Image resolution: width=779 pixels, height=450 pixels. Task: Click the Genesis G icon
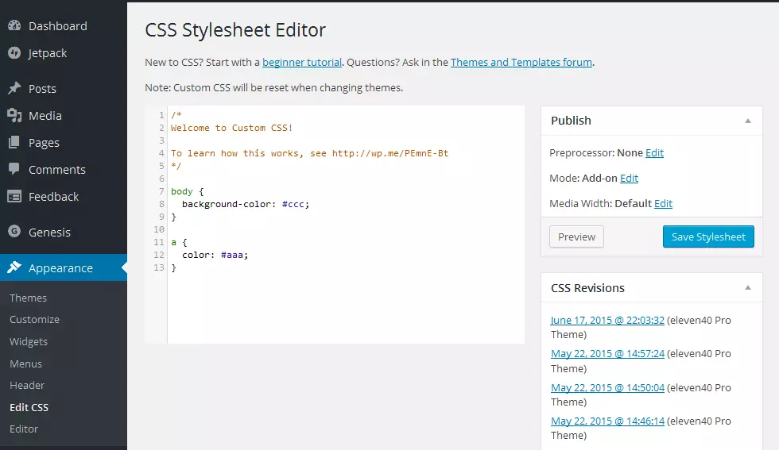pyautogui.click(x=14, y=231)
